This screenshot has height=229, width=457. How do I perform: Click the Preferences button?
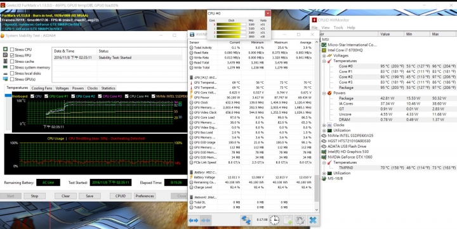[x=145, y=196]
